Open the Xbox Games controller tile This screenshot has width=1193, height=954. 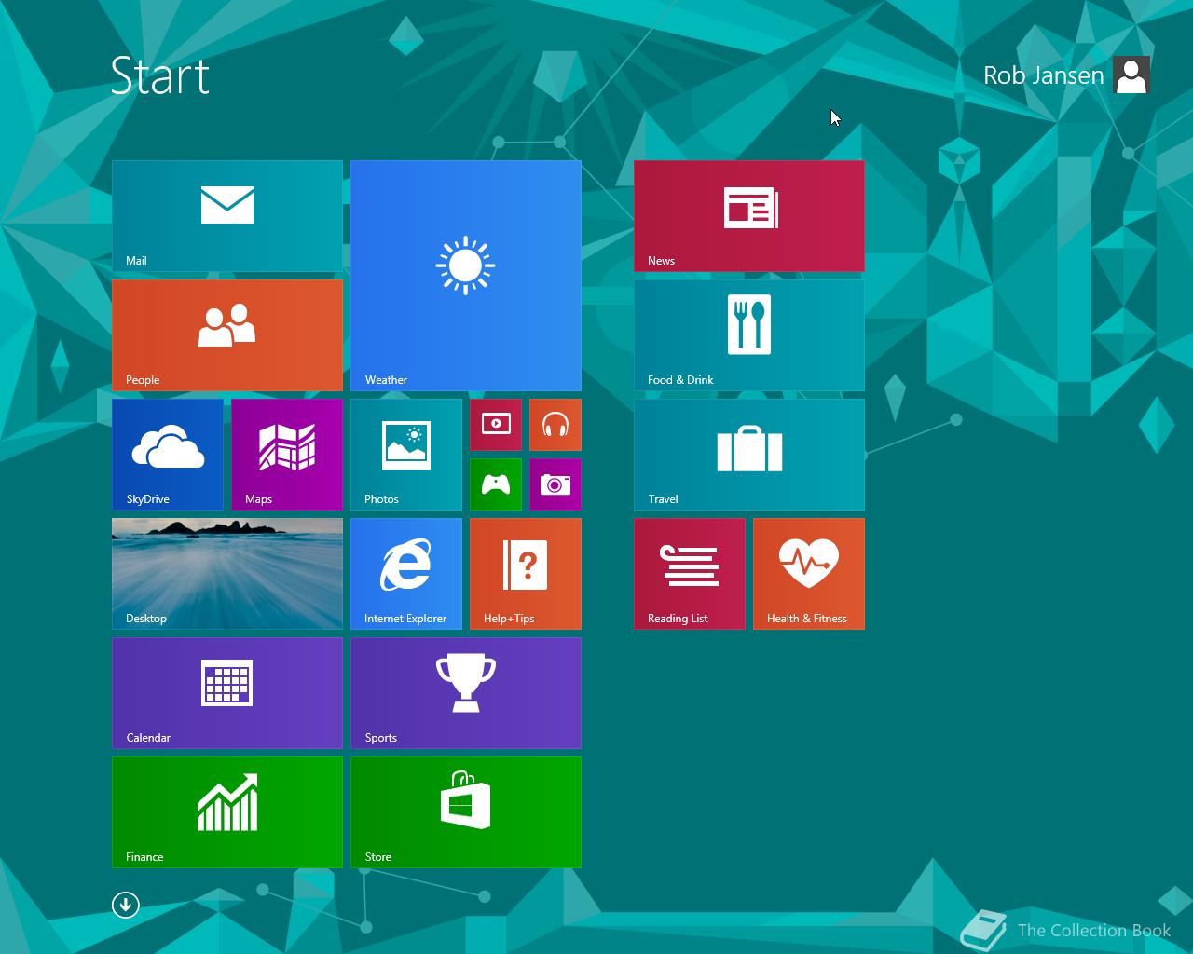(x=496, y=484)
